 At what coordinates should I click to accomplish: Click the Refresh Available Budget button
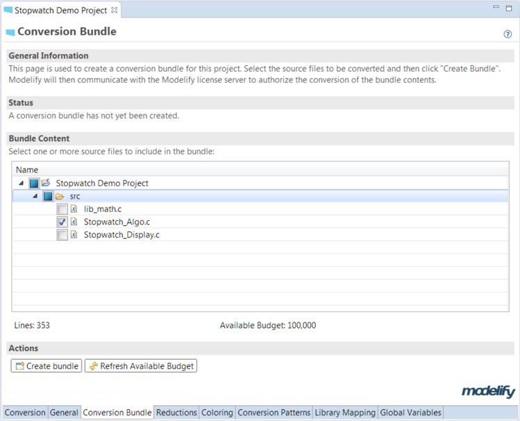(141, 365)
